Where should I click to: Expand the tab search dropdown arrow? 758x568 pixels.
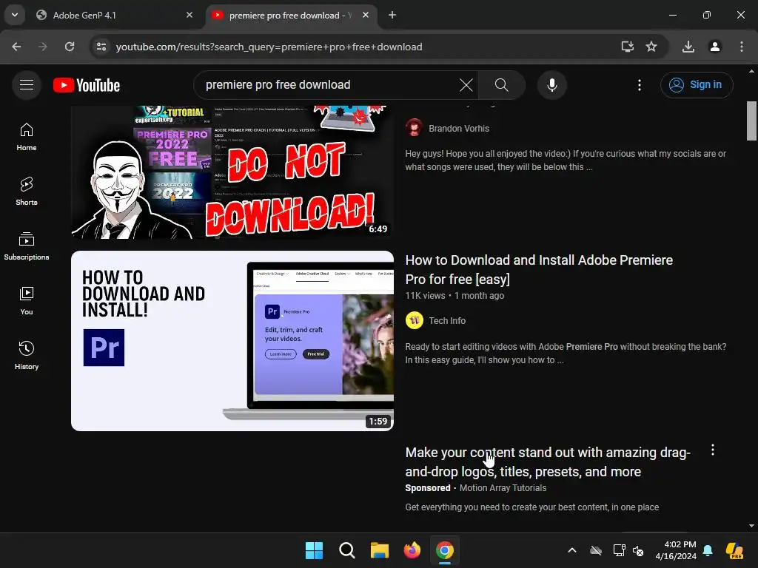(15, 15)
